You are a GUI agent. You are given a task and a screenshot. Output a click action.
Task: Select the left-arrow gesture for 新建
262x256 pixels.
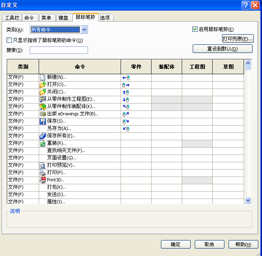click(x=126, y=78)
